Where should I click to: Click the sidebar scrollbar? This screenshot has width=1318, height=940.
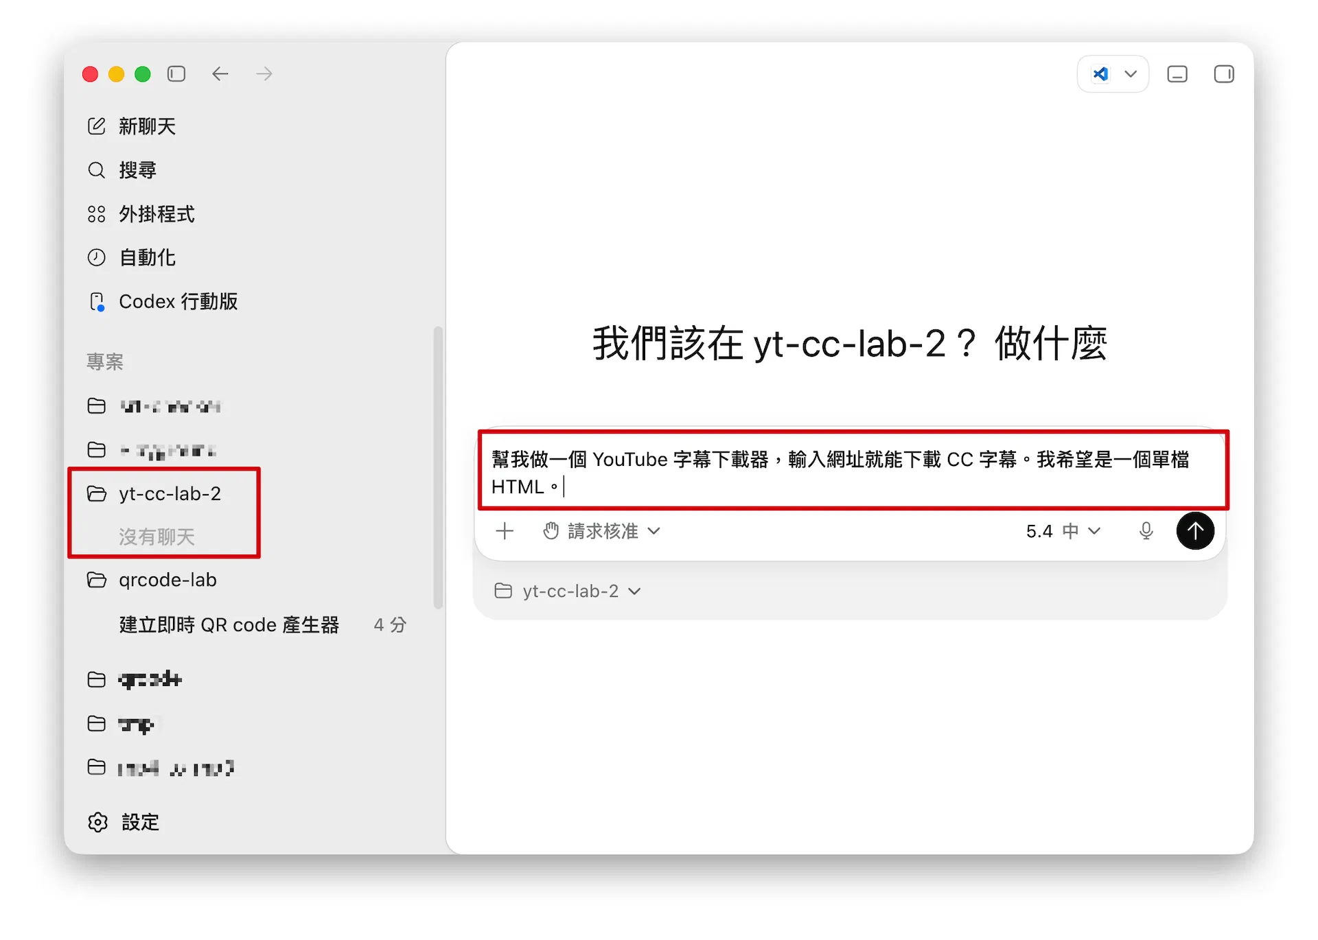pos(437,468)
